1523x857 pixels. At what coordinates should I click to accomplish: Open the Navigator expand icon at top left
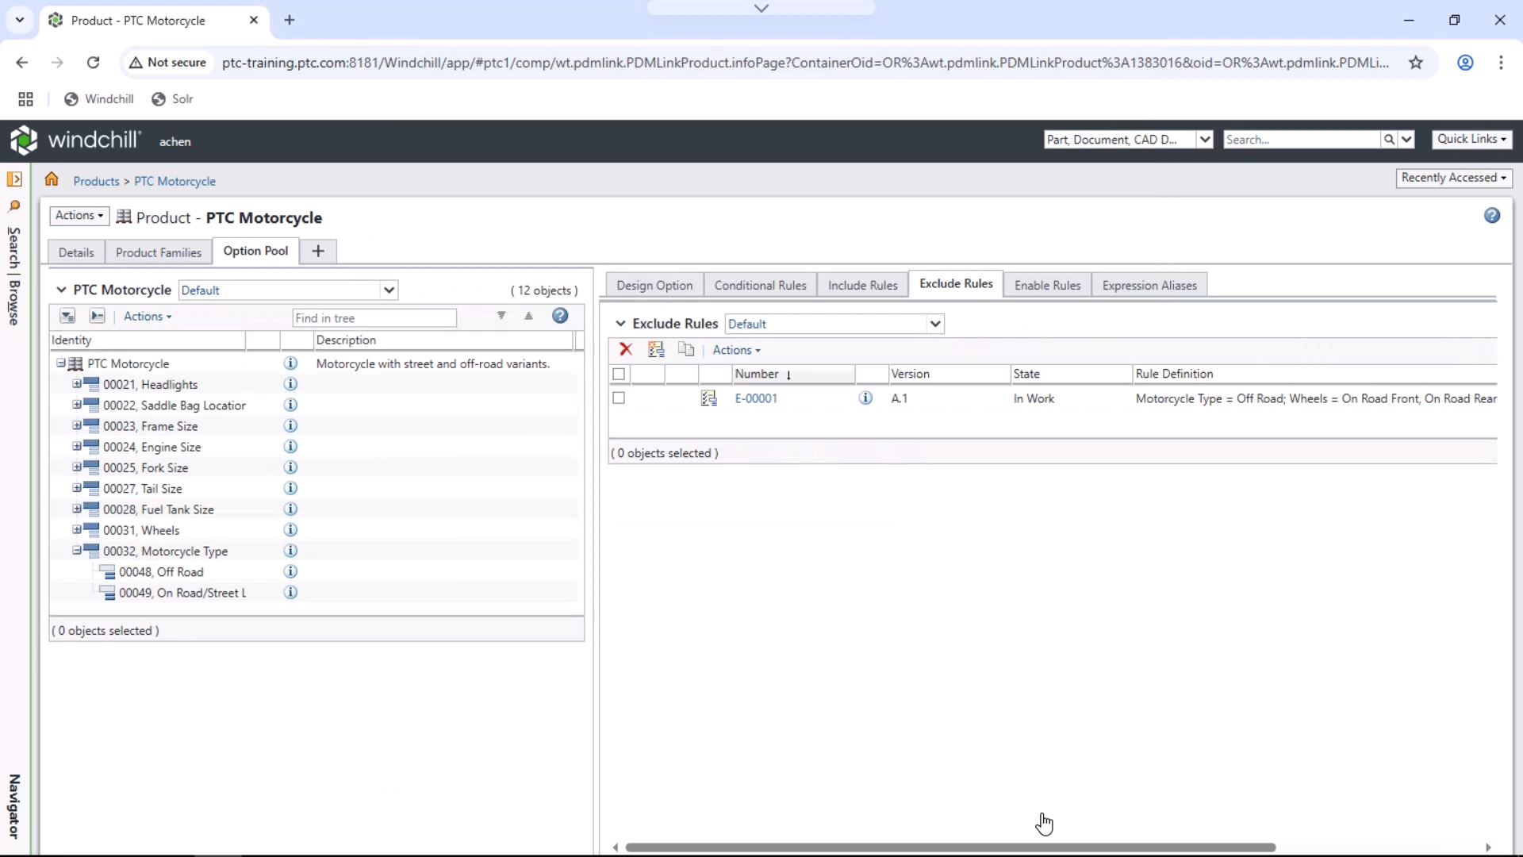tap(14, 179)
